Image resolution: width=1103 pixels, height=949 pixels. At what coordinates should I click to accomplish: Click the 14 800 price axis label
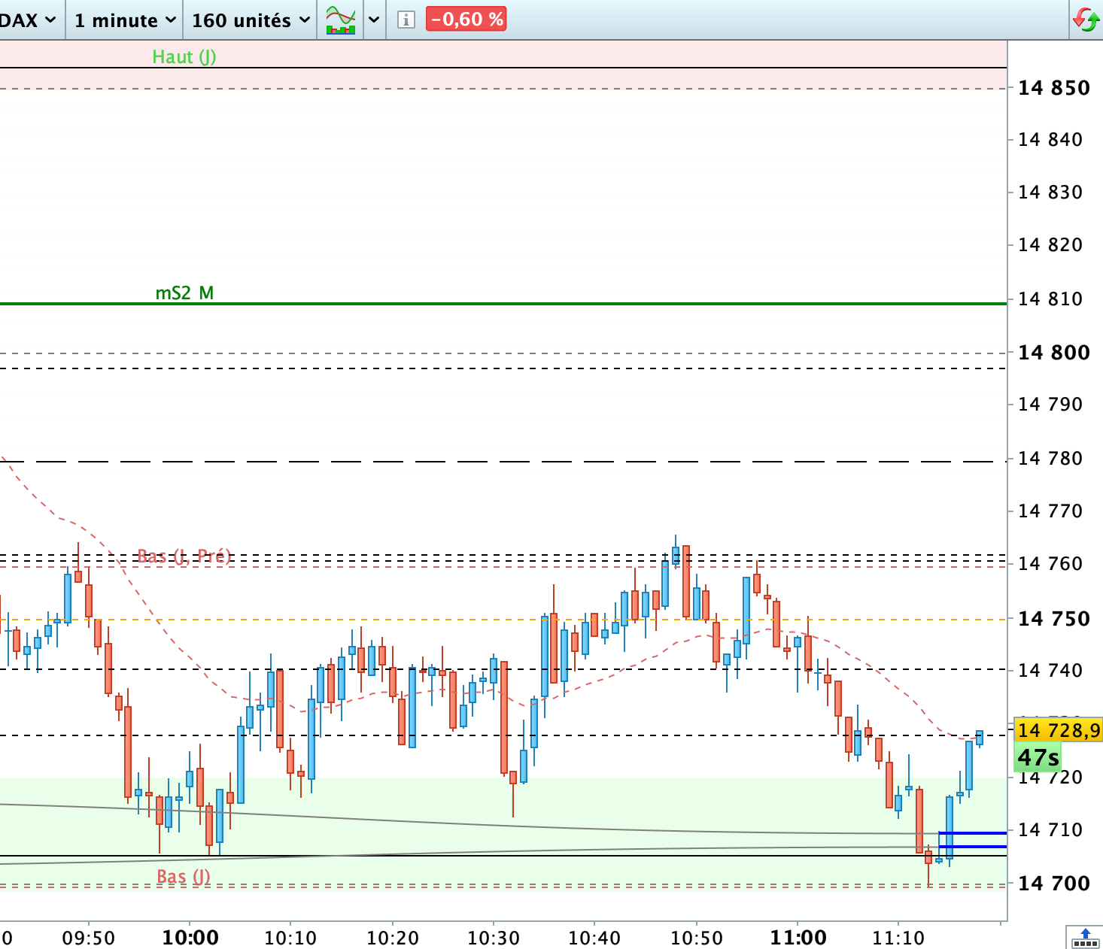tap(1053, 353)
